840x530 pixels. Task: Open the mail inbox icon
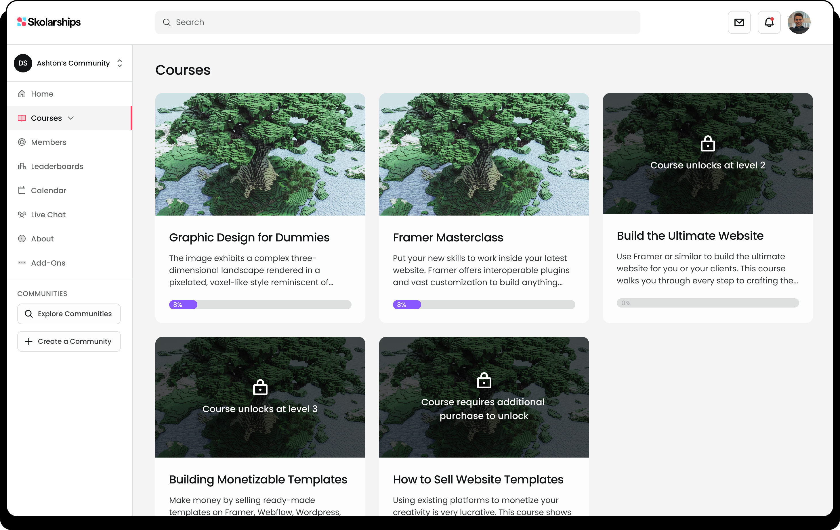point(739,22)
